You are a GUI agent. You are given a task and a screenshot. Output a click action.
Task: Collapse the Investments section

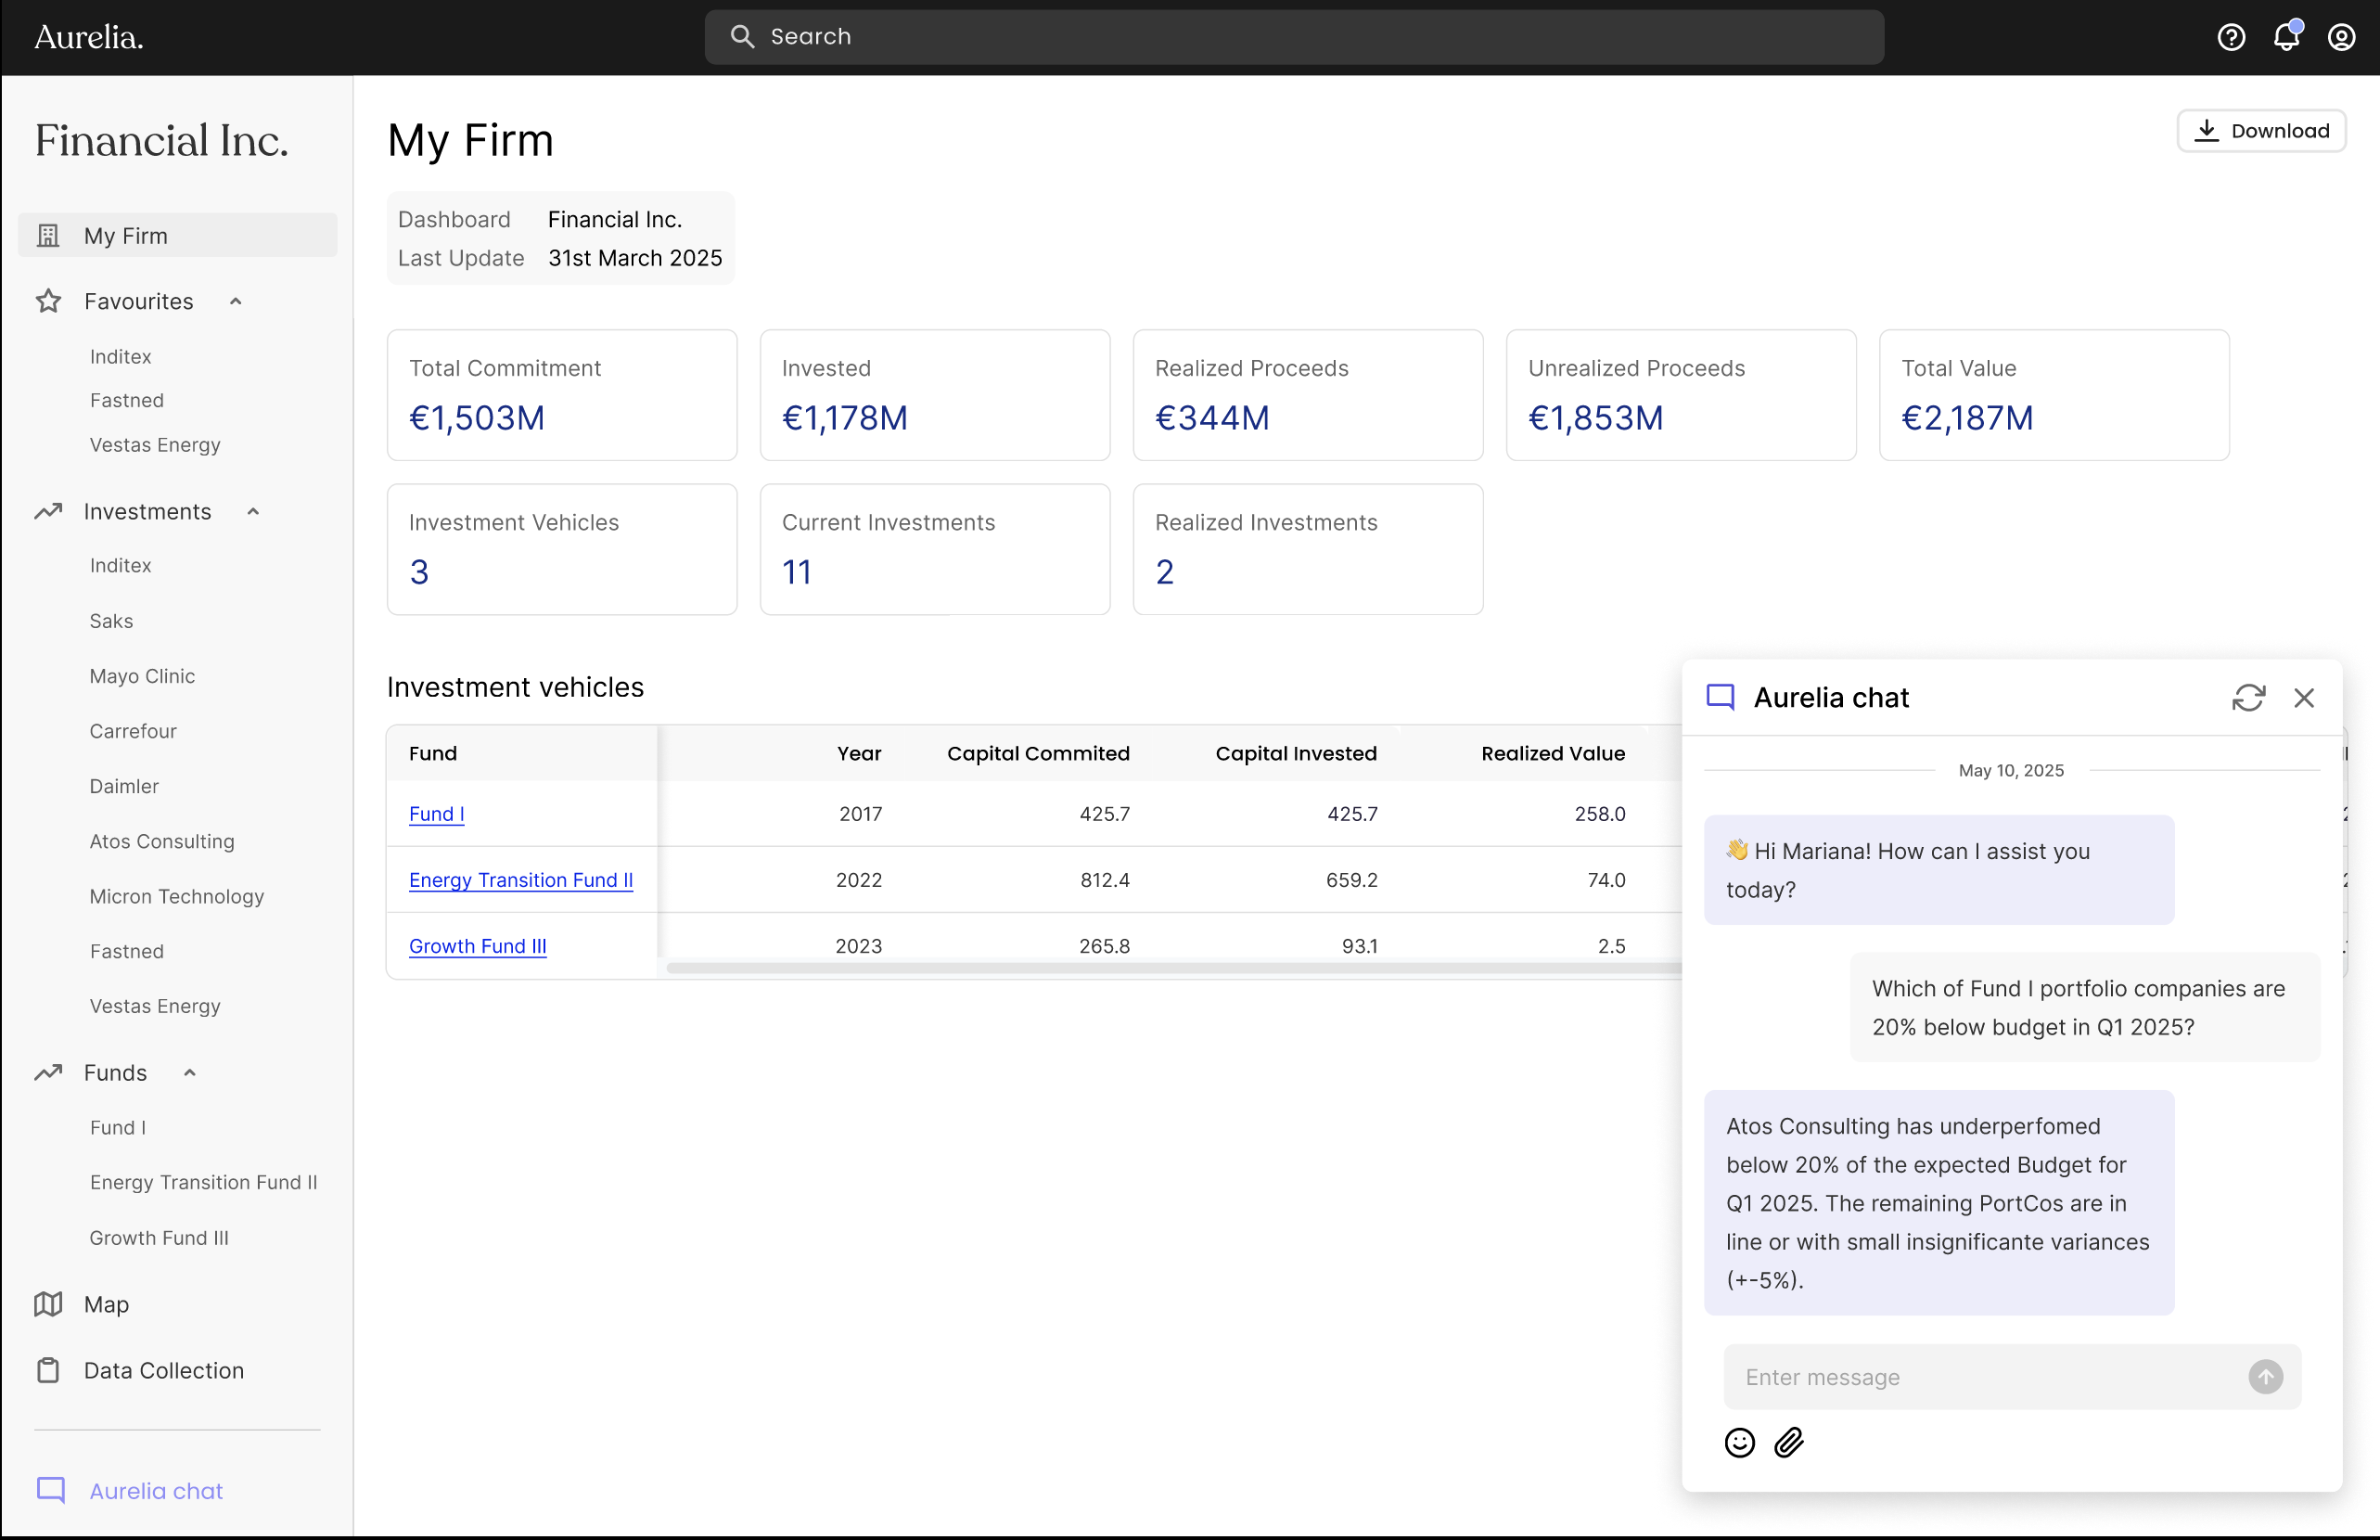coord(253,511)
